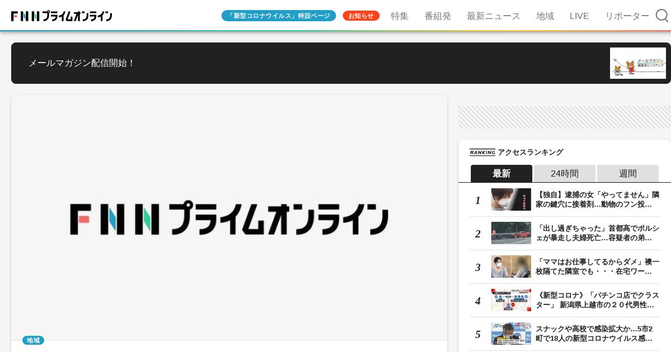671x352 pixels.
Task: Open ranking article 「ママはお仕事してるからダメ」
Action: click(598, 267)
